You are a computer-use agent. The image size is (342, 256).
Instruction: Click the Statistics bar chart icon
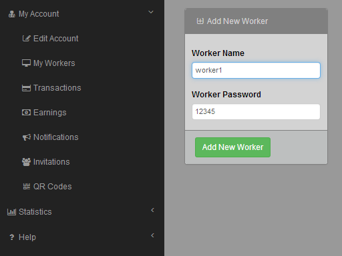click(11, 212)
